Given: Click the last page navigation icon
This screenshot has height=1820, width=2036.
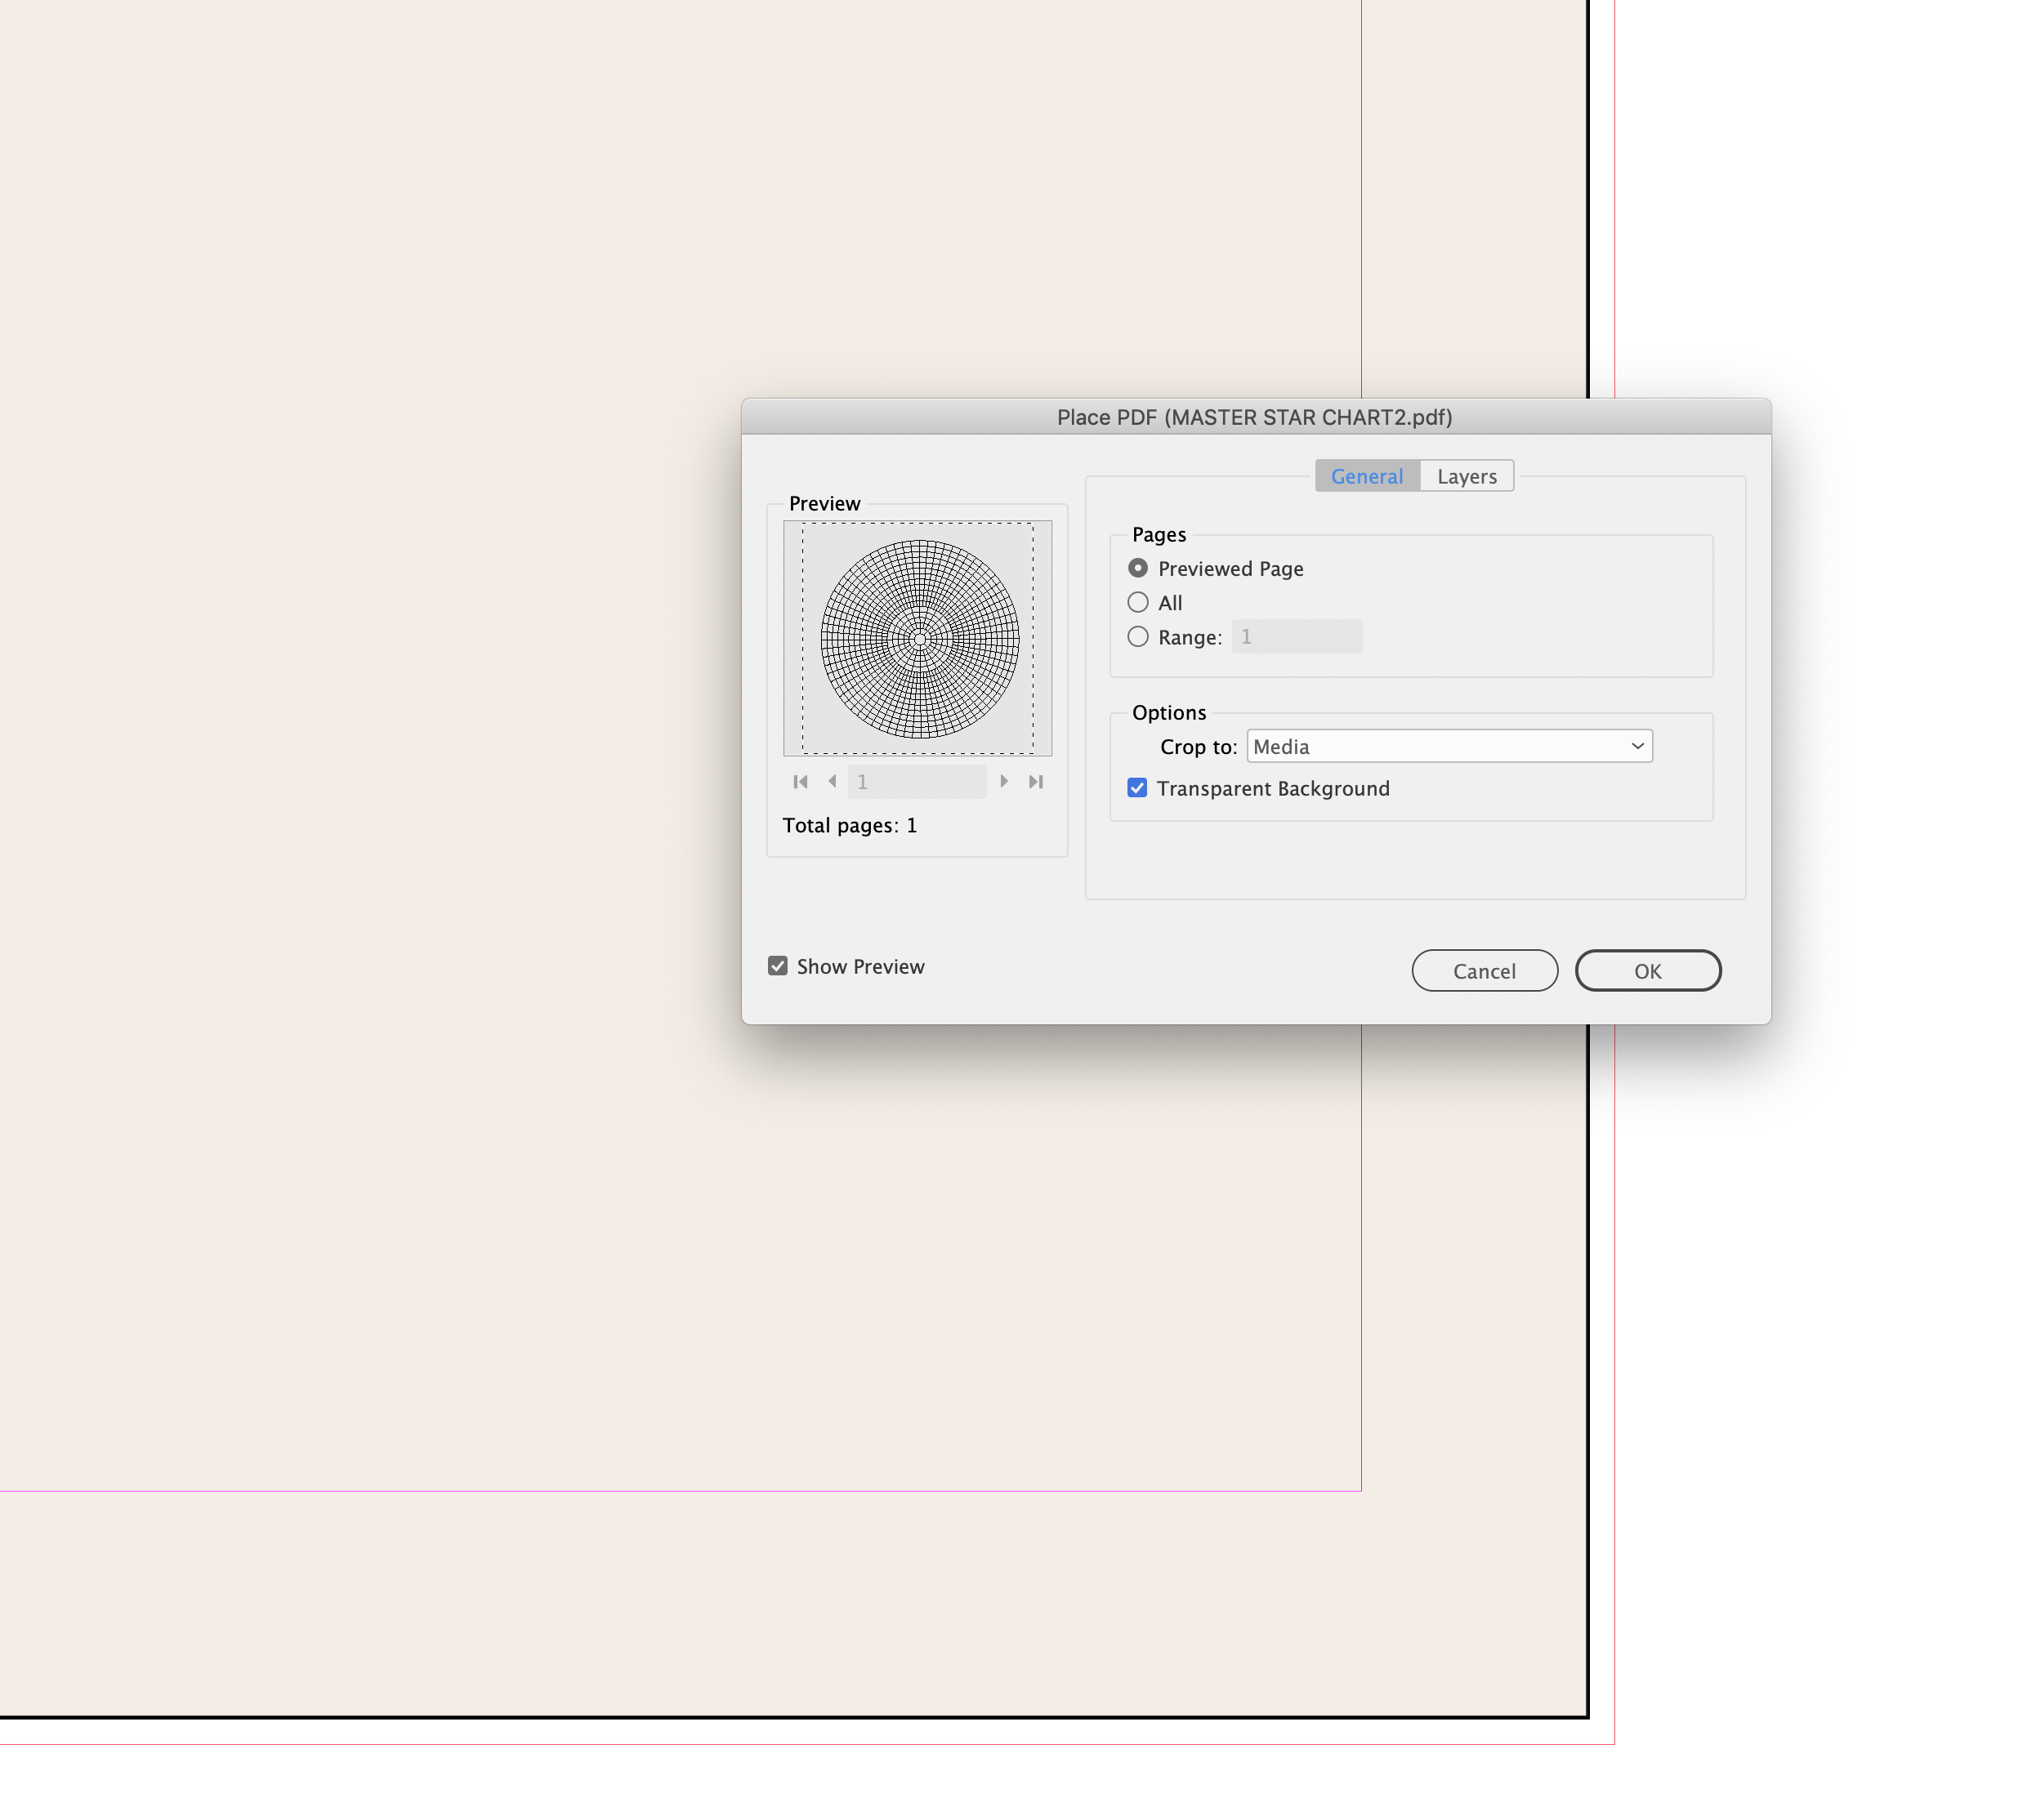Looking at the screenshot, I should click(1037, 782).
